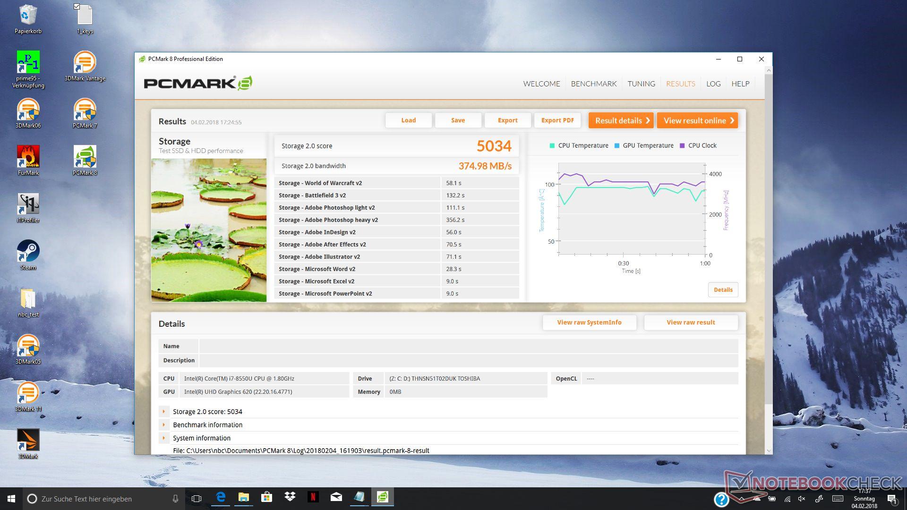This screenshot has width=907, height=510.
Task: Open the FurMark desktop icon
Action: (x=28, y=157)
